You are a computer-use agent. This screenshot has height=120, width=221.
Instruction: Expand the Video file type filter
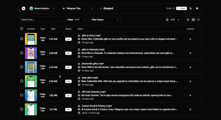tap(76, 20)
